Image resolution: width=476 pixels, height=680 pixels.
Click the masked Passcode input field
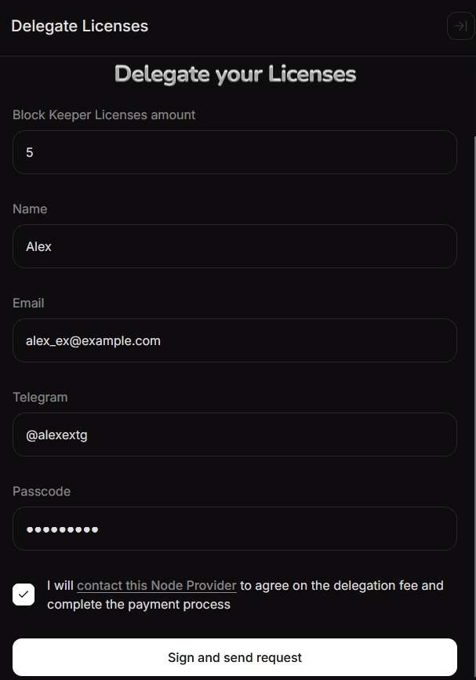coord(234,529)
